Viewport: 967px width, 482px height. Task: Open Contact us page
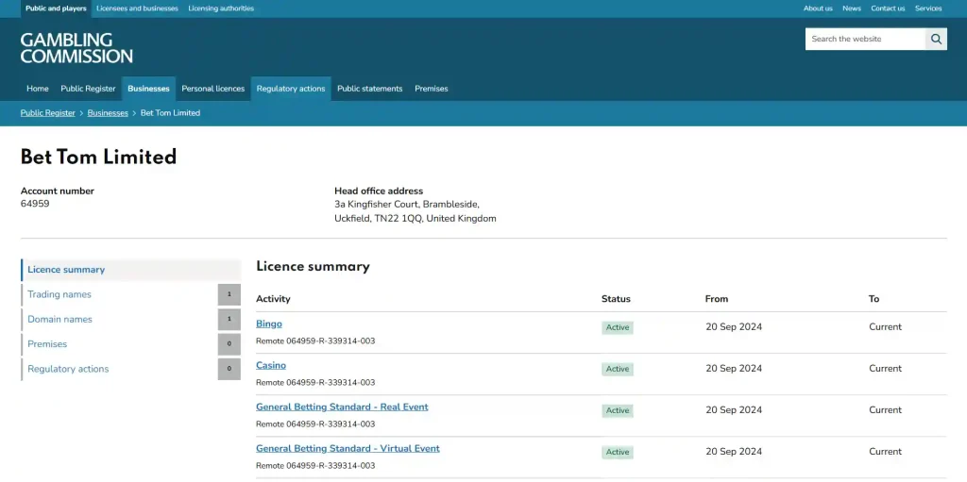[888, 8]
